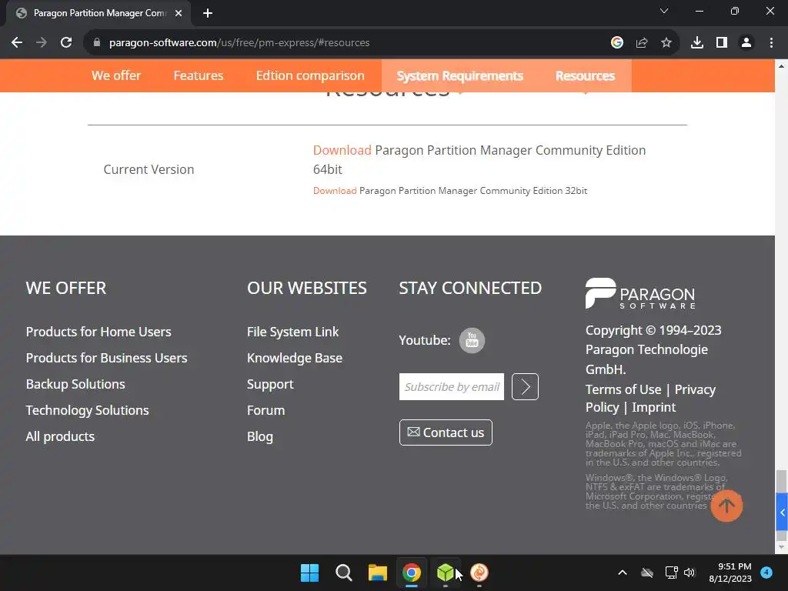
Task: Submit email subscription arrow button
Action: (x=525, y=386)
